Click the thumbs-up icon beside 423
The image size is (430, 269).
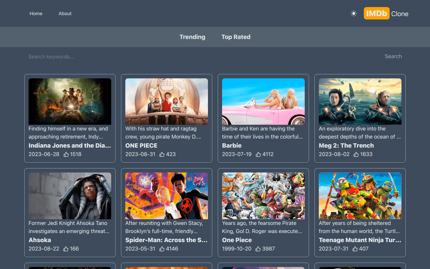(162, 154)
